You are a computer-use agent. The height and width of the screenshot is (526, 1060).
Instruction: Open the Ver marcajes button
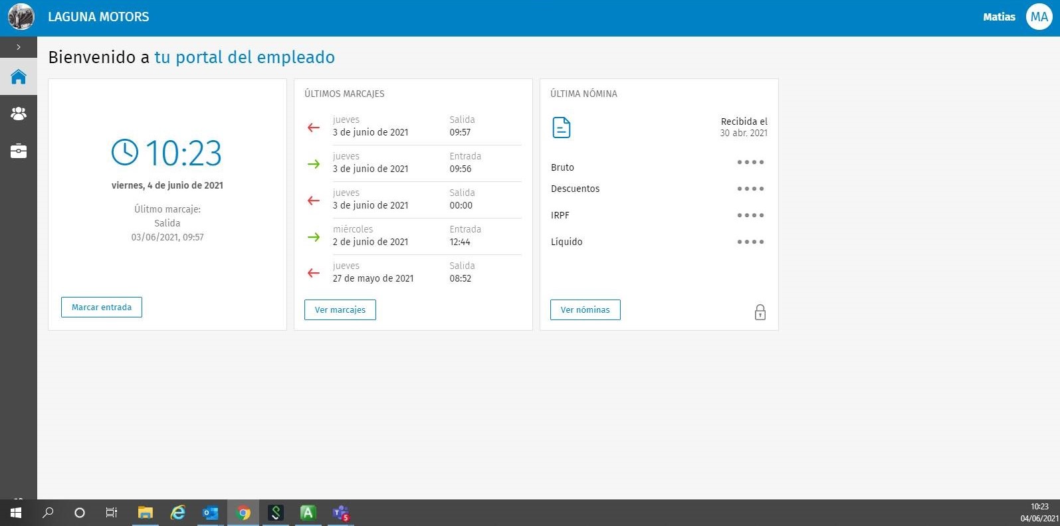point(340,310)
